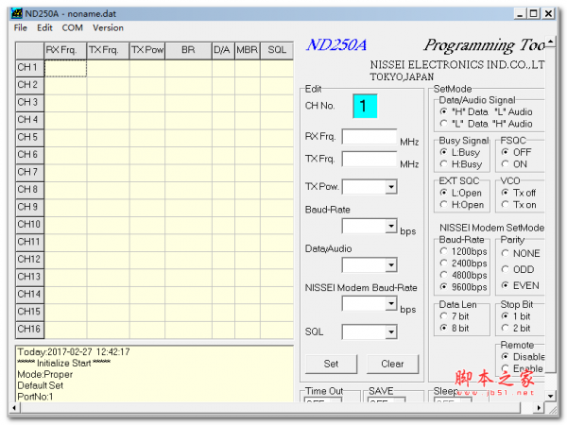567x425 pixels.
Task: Set VCO to Tx off
Action: click(x=519, y=193)
